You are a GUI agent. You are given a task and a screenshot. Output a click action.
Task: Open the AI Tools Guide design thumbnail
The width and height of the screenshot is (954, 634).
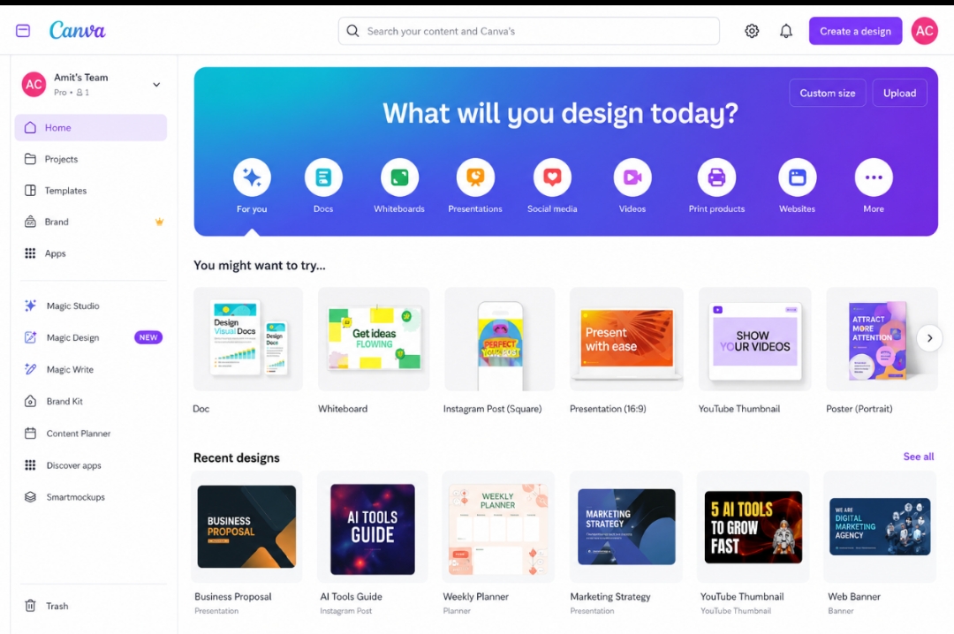(x=373, y=528)
